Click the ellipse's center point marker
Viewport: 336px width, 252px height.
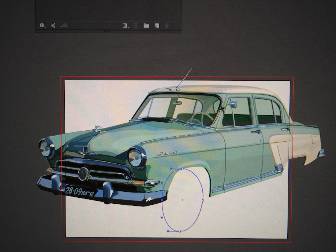pyautogui.click(x=182, y=200)
